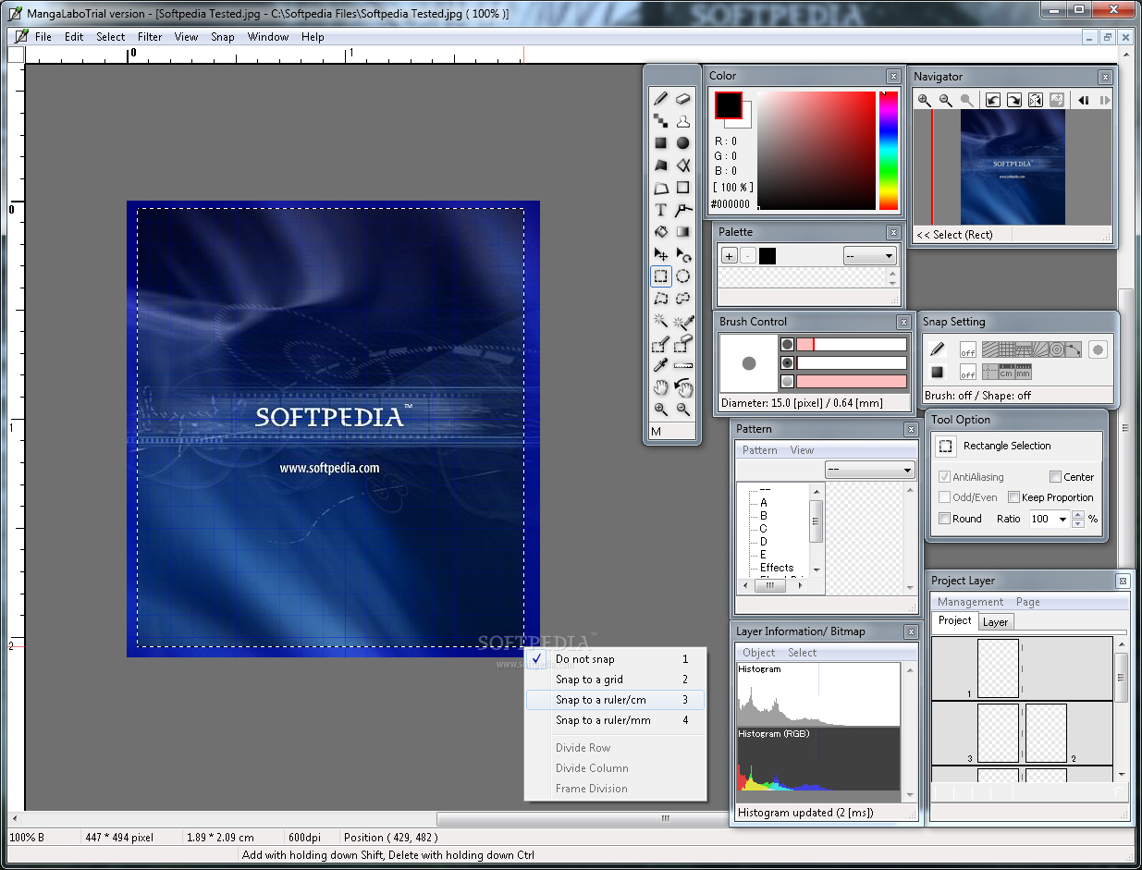Toggle the first brush control circle button
1142x870 pixels.
click(x=787, y=344)
